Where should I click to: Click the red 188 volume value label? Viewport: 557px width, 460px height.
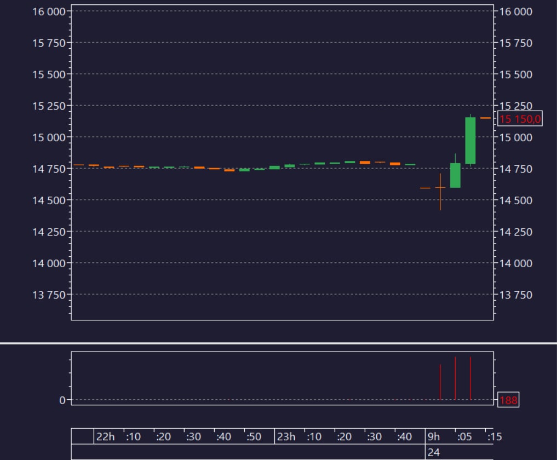[x=508, y=400]
